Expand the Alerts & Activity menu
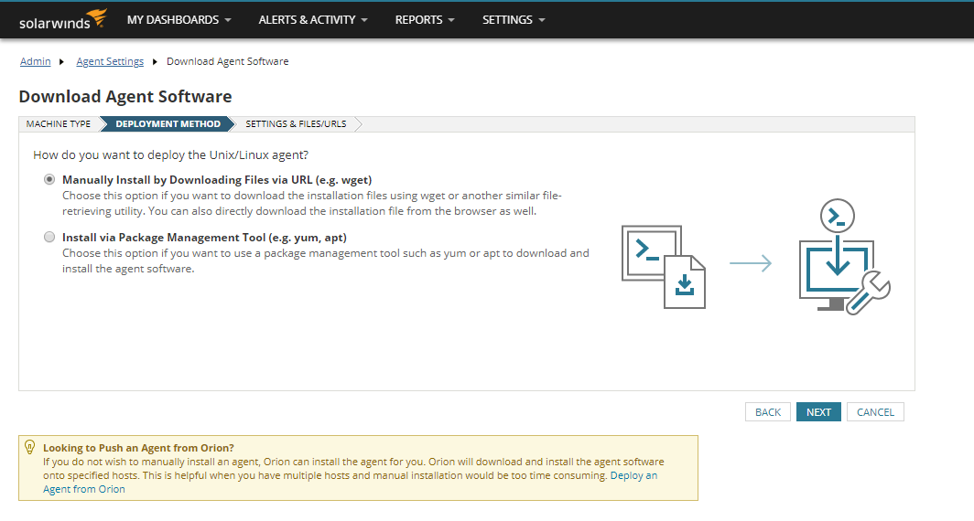This screenshot has width=974, height=521. [313, 20]
